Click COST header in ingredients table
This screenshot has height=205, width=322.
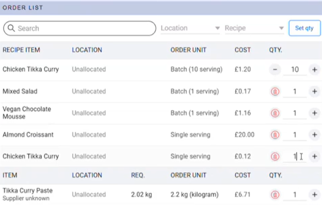(242, 175)
